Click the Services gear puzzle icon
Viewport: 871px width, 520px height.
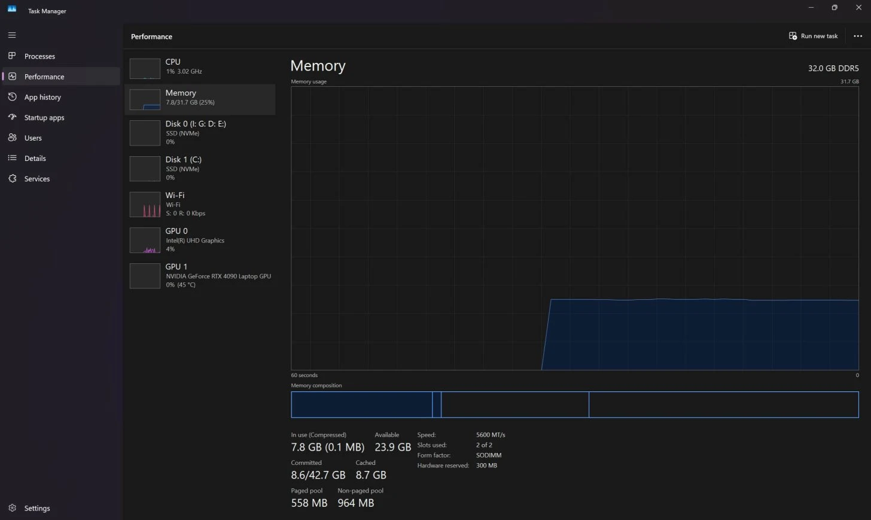12,178
